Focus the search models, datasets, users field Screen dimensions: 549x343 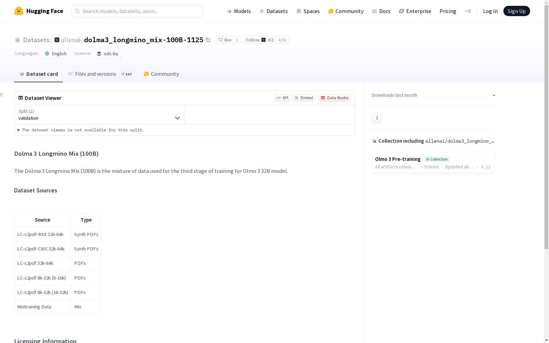[137, 11]
